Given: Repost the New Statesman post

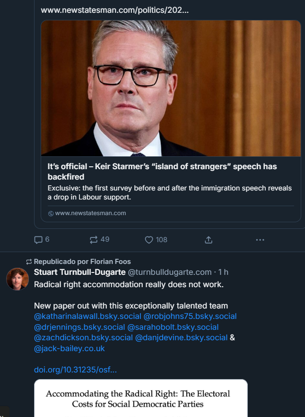Looking at the screenshot, I should click(x=94, y=240).
